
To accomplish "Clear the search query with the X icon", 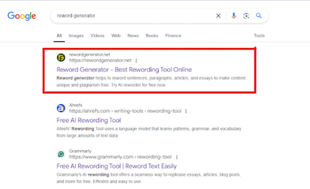I will click(218, 15).
